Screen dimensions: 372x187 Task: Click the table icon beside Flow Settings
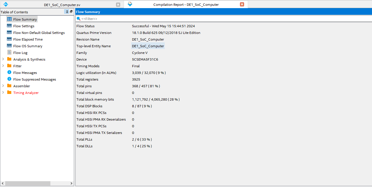point(9,26)
